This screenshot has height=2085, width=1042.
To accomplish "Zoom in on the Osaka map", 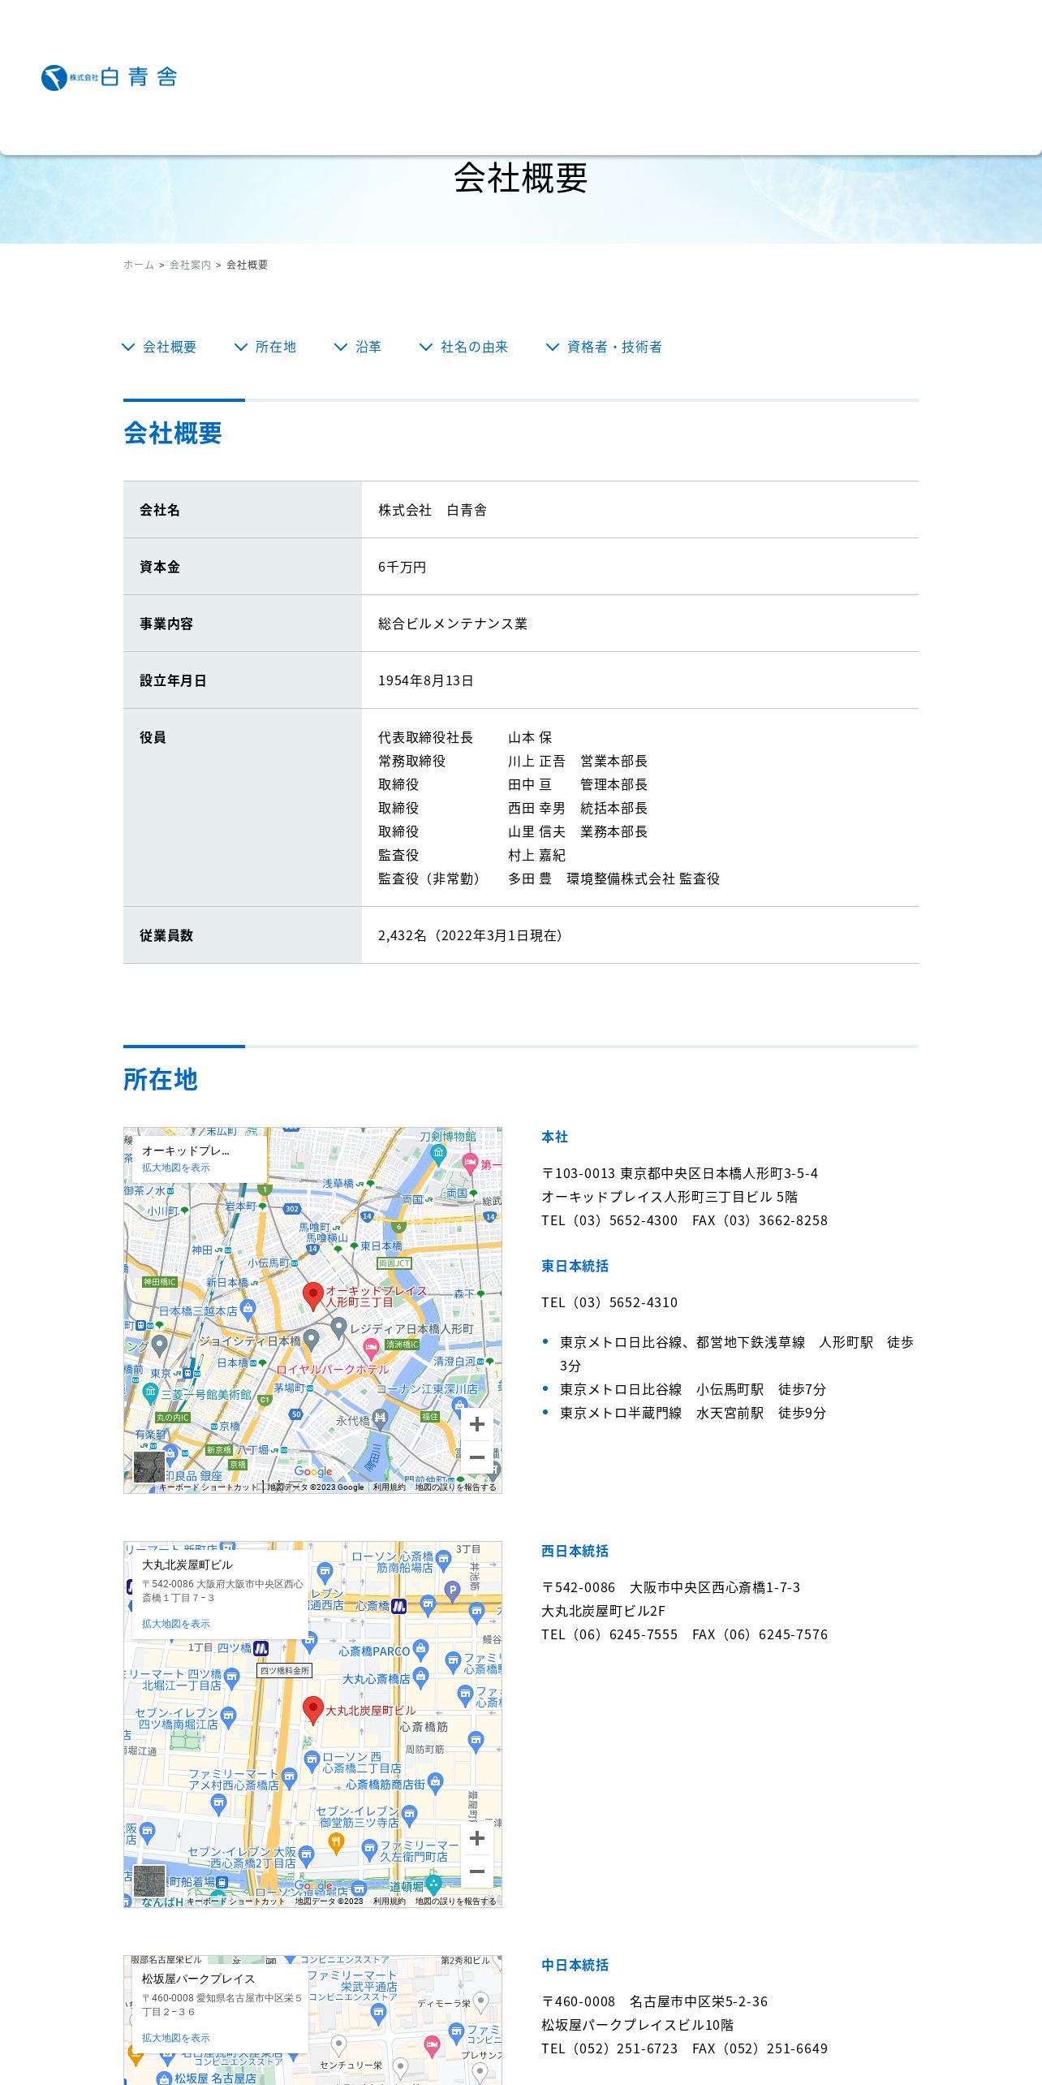I will [x=477, y=1838].
